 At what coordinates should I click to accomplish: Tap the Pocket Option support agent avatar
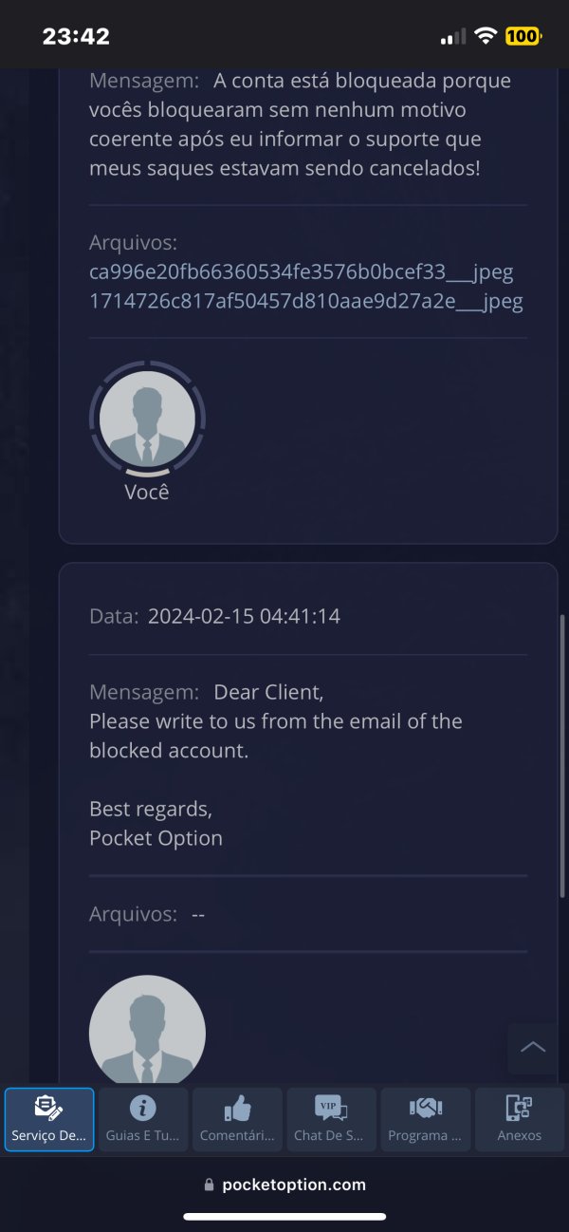(147, 1029)
